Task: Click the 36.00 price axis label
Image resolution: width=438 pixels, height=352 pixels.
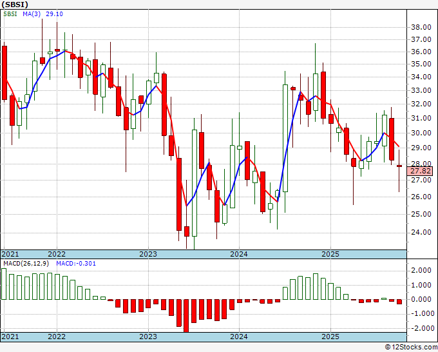Action: coord(421,52)
